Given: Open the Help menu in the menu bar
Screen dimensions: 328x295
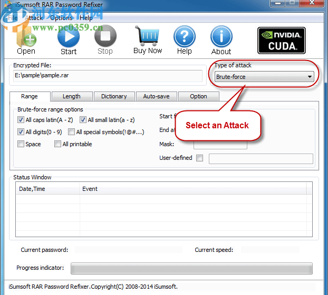Looking at the screenshot, I should (86, 18).
